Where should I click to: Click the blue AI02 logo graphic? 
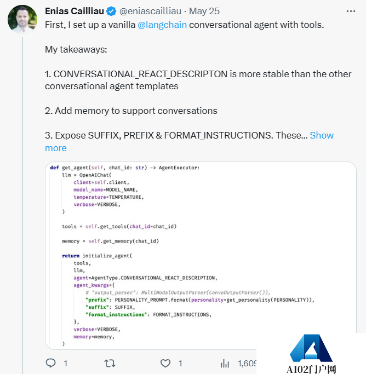311,347
